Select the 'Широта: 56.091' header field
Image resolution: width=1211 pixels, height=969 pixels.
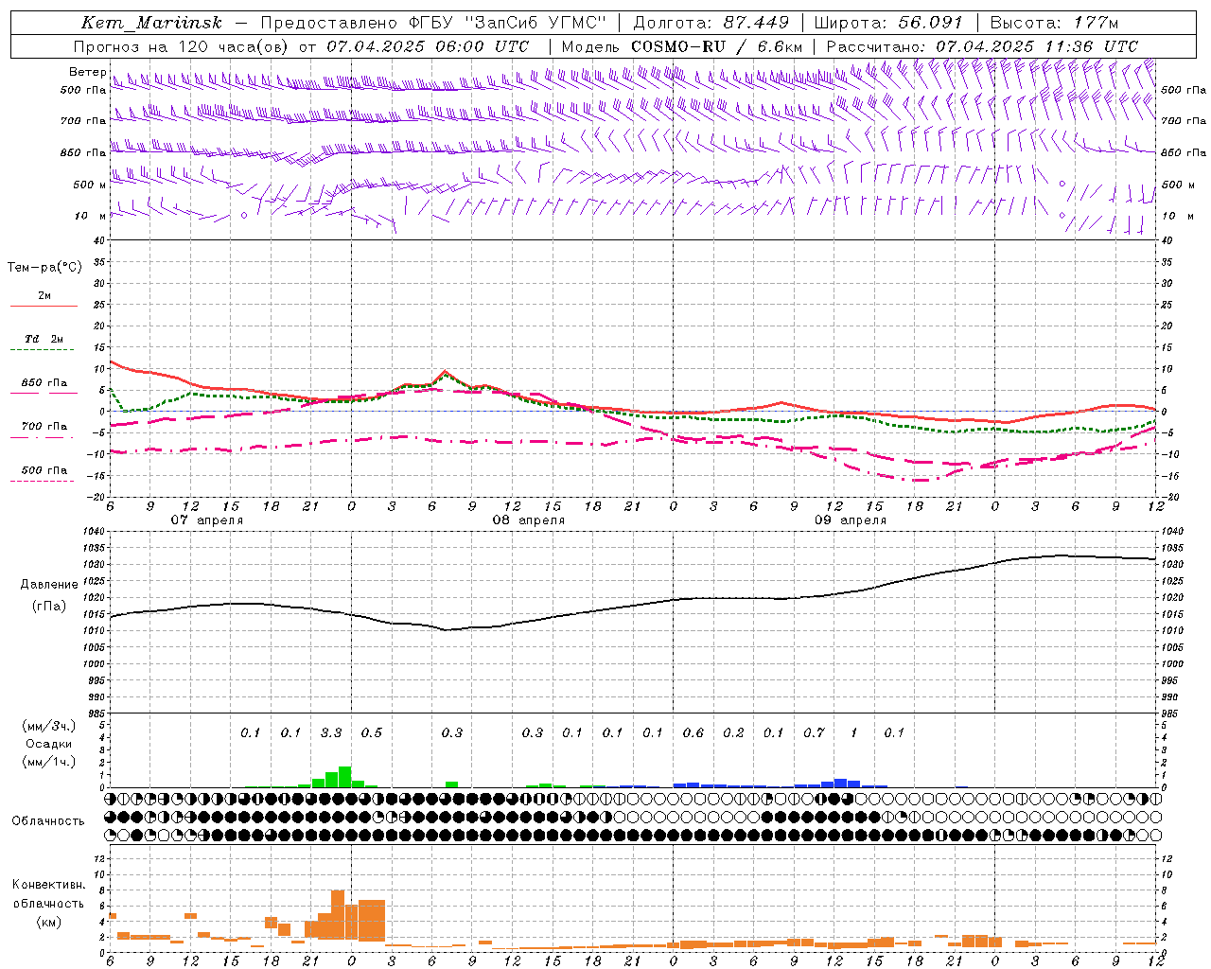click(888, 23)
